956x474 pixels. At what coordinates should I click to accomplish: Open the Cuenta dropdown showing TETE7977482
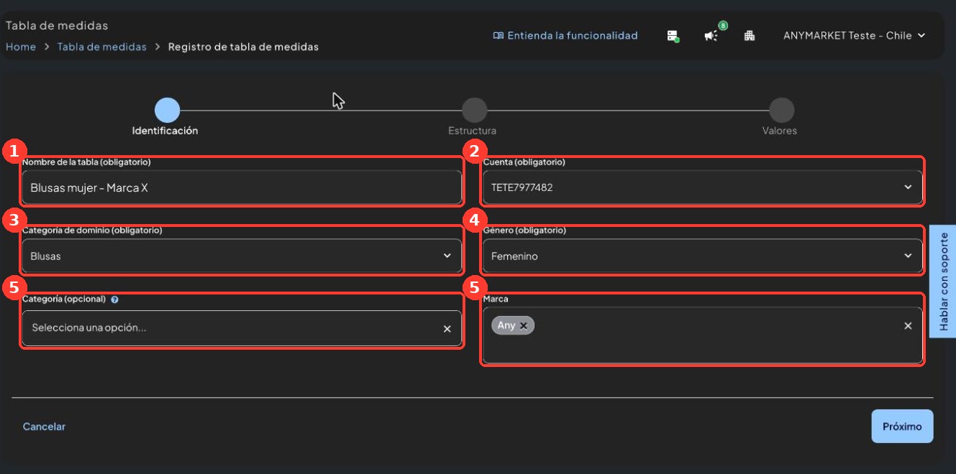(702, 187)
